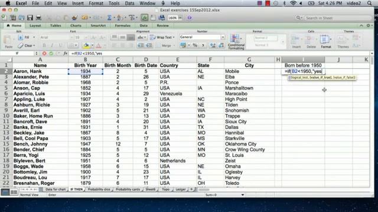This screenshot has height=212, width=378.
Task: Add a new sheet with plus button
Action: coord(191,190)
